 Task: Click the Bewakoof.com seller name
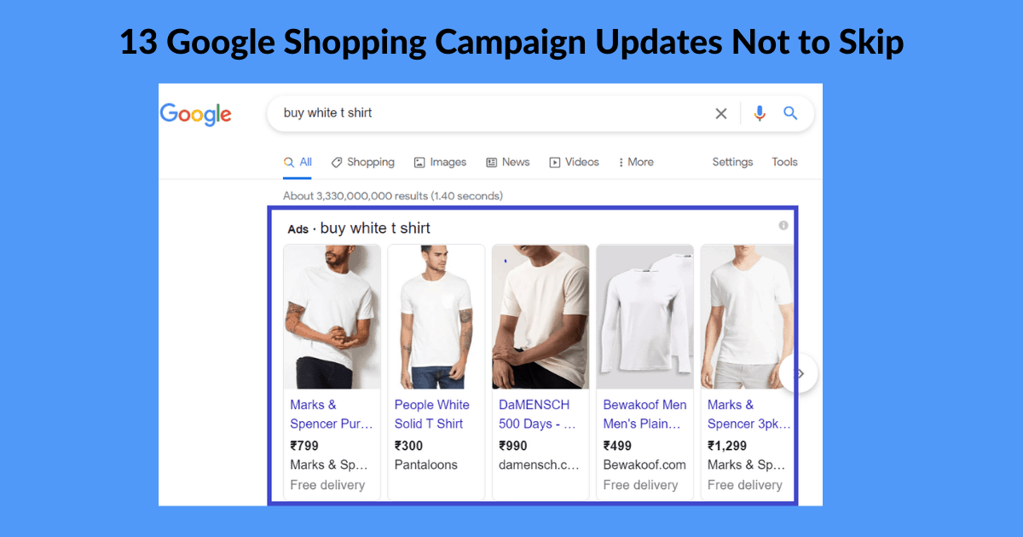(x=644, y=465)
